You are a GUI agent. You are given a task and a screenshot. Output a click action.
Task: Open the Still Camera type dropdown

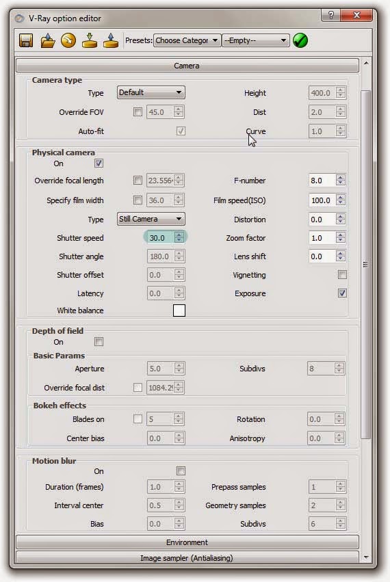pyautogui.click(x=151, y=219)
